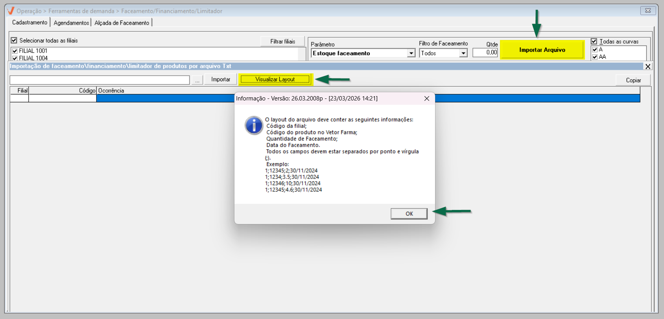Click the blue information icon in dialog
Viewport: 664px width, 319px height.
click(254, 126)
